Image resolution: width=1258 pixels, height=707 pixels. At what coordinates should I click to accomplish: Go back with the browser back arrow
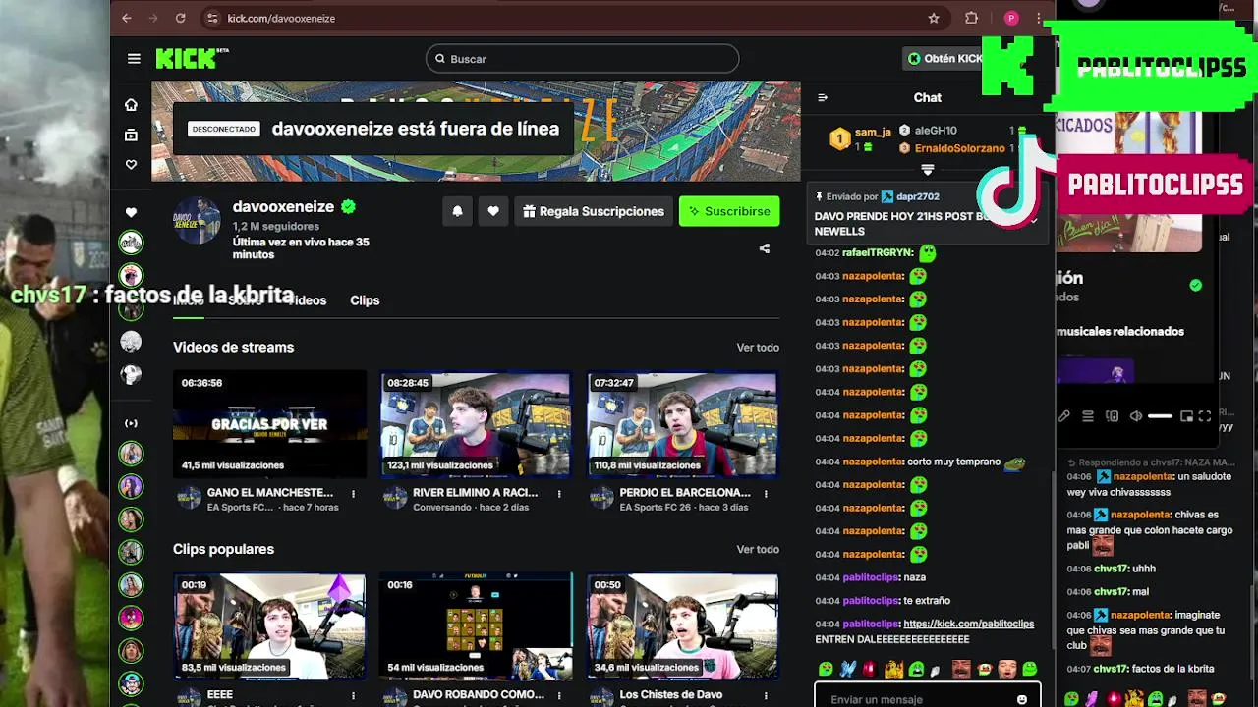click(127, 18)
